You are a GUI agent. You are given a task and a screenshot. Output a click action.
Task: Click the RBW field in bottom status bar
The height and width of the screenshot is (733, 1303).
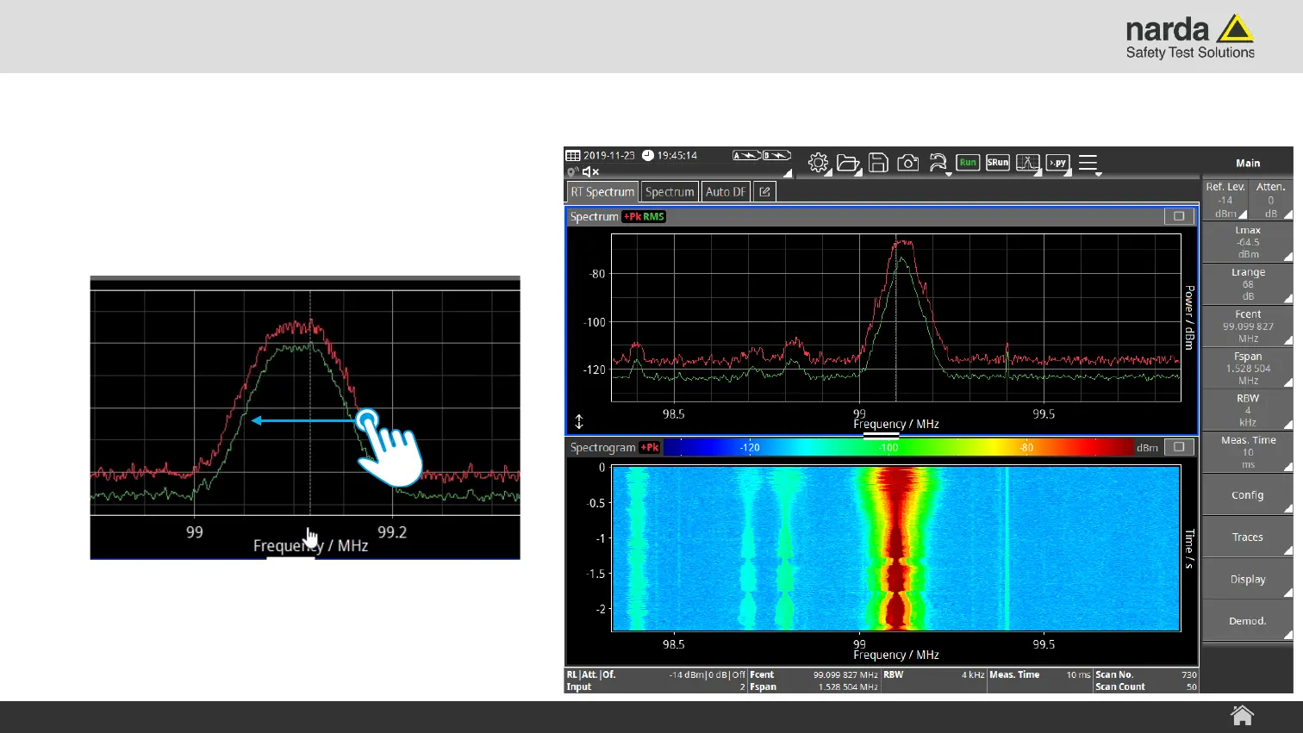(933, 674)
